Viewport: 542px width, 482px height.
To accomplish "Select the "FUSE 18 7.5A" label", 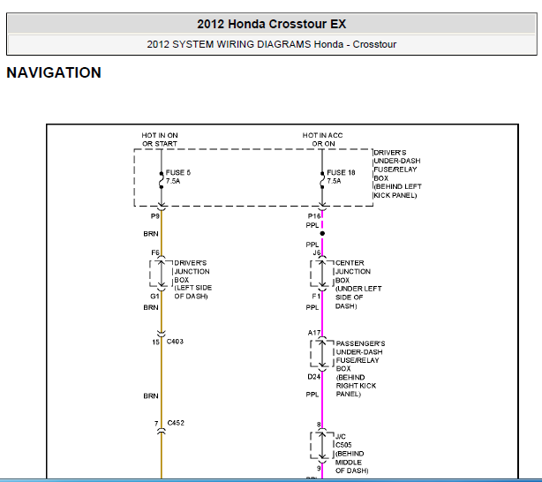I will coord(341,177).
